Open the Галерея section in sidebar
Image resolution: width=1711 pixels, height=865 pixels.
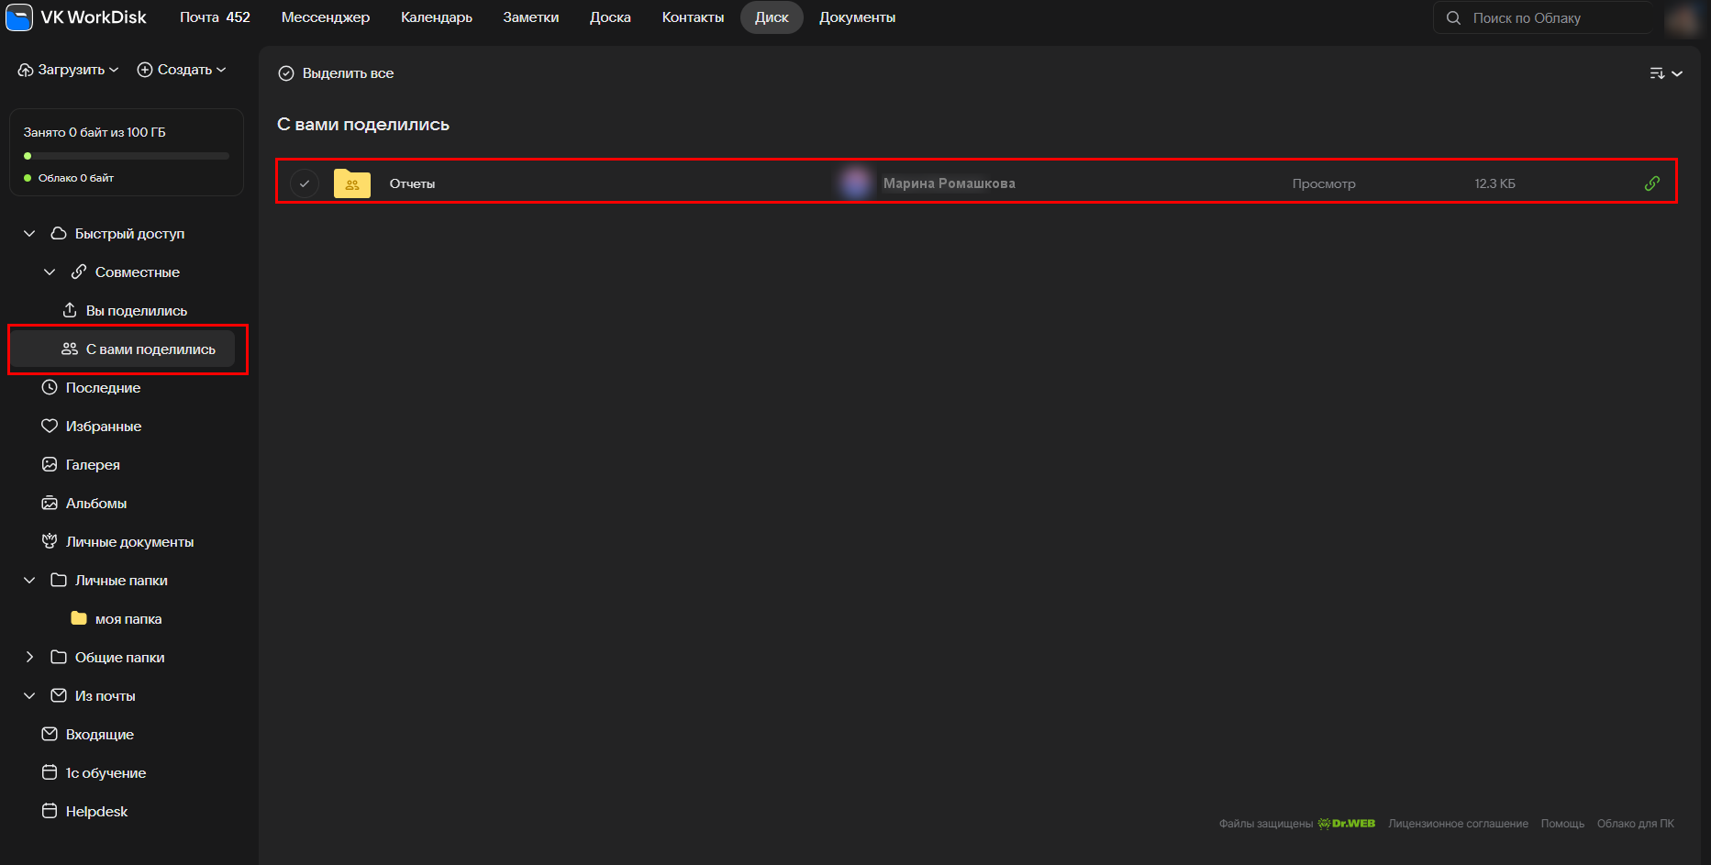[x=93, y=465]
